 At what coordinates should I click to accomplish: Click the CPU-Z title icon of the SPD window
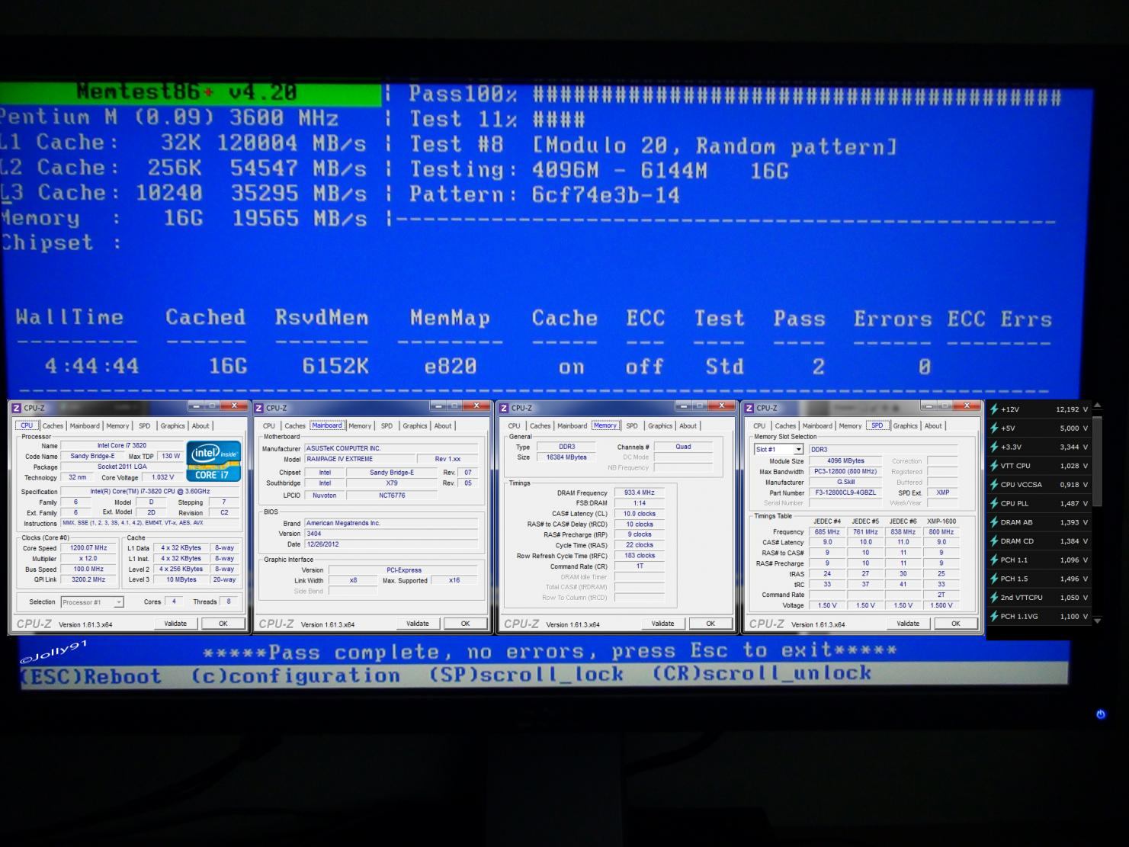click(x=749, y=408)
